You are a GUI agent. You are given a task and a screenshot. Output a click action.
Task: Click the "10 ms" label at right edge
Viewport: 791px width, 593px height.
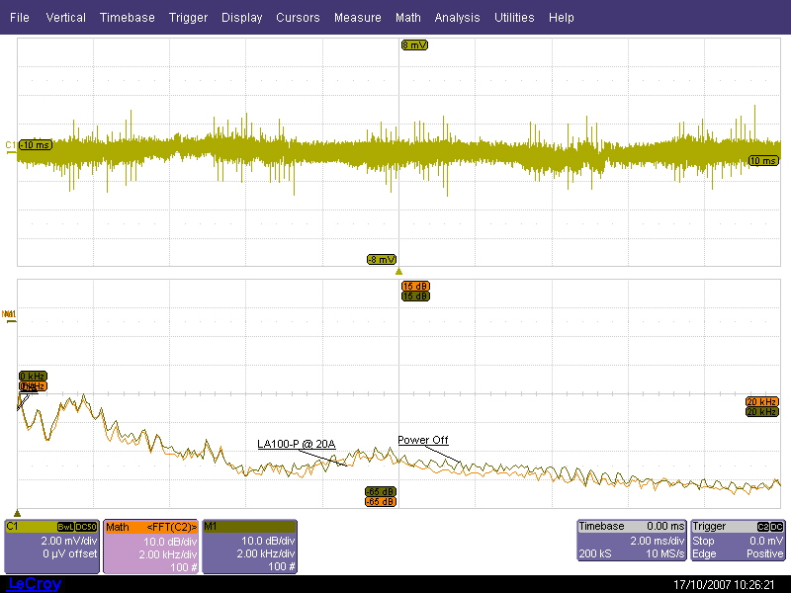pyautogui.click(x=763, y=161)
